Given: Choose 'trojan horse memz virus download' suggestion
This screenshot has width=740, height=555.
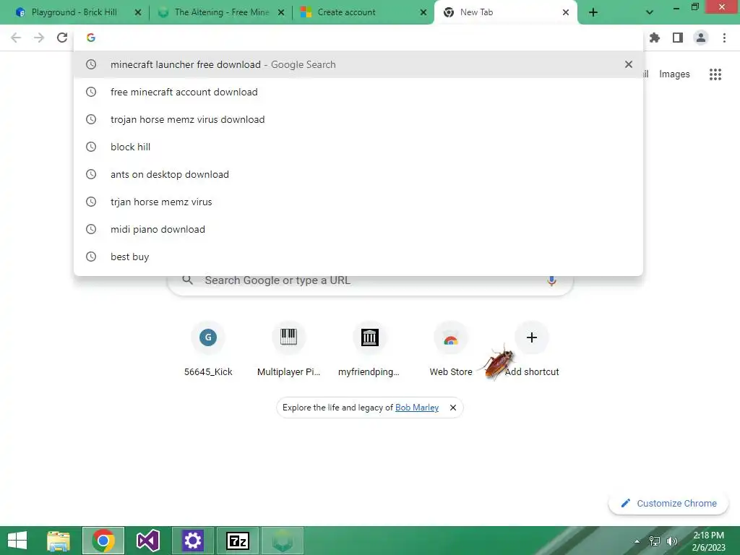Looking at the screenshot, I should [358, 119].
